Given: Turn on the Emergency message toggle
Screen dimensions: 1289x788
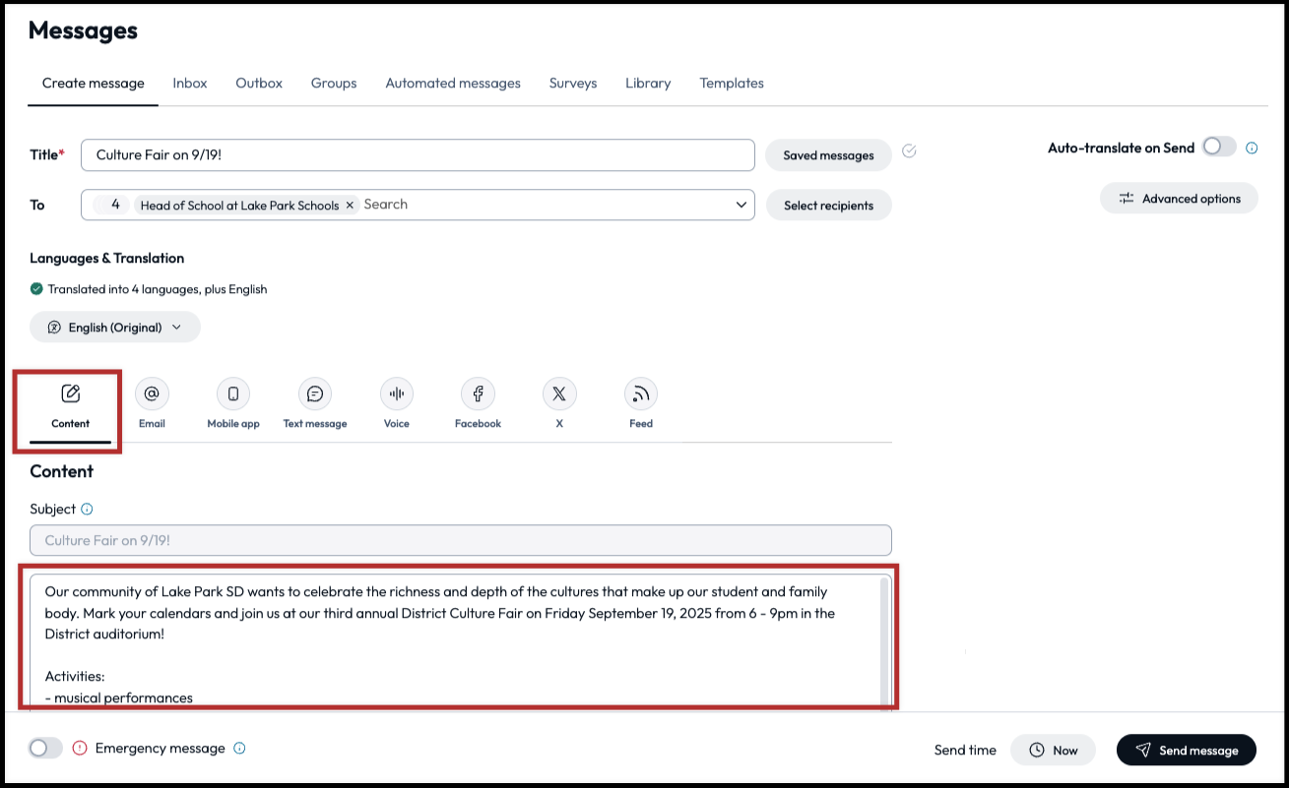Looking at the screenshot, I should pos(45,748).
